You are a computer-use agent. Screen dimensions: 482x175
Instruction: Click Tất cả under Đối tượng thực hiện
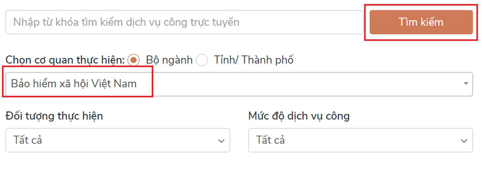(28, 140)
